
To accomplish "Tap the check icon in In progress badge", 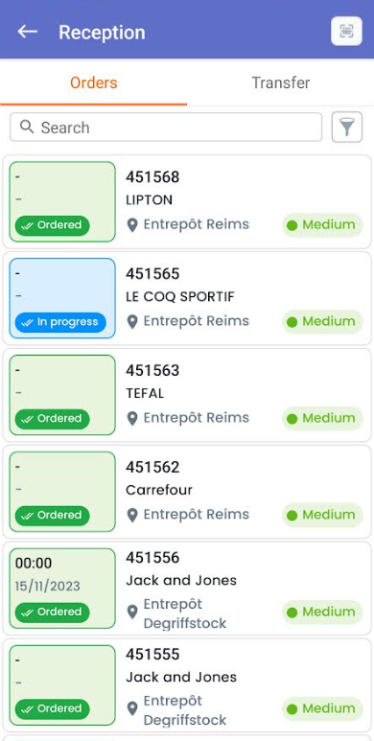I will (28, 322).
